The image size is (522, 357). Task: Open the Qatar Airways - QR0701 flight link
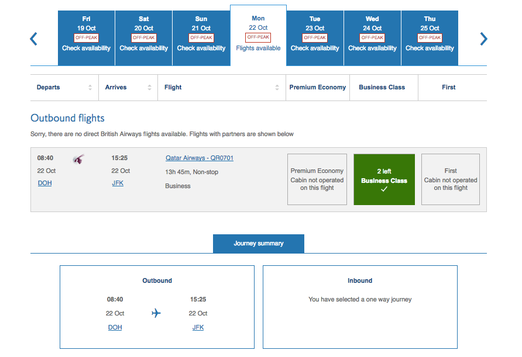coord(200,158)
